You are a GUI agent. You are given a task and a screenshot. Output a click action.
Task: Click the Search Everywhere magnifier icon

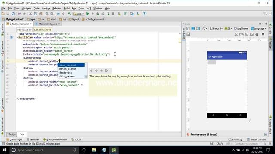(x=265, y=13)
